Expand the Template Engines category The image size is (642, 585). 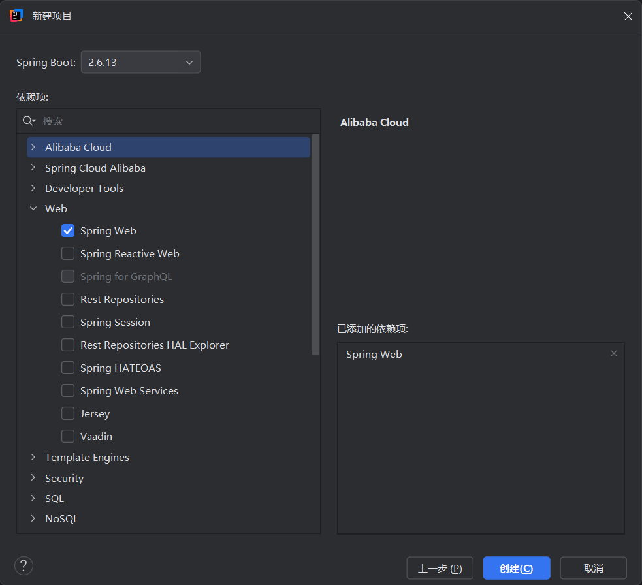pos(33,457)
